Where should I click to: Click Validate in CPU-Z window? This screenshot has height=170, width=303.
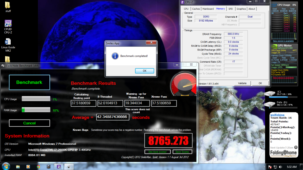click(242, 83)
